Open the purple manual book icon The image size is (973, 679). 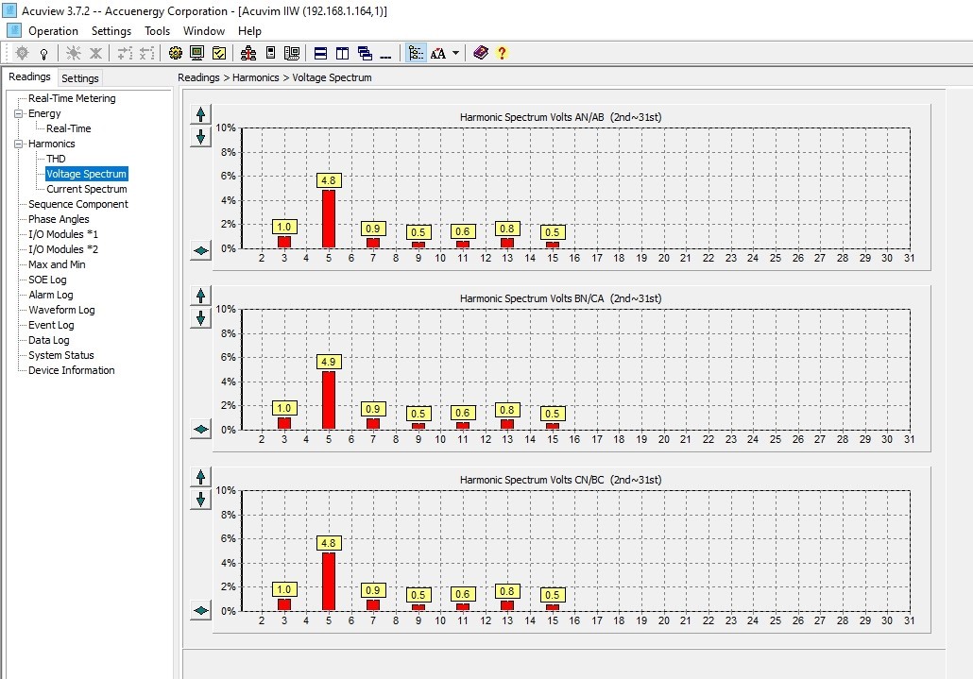point(480,53)
